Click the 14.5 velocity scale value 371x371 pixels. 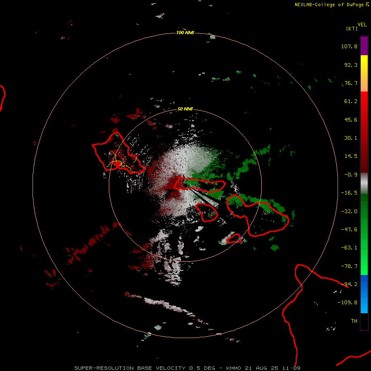click(351, 156)
